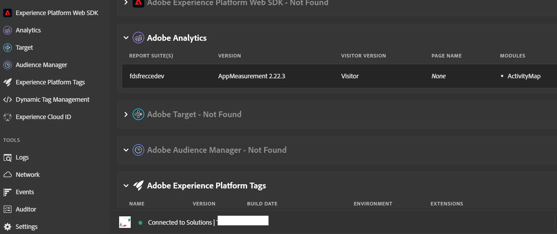Collapse the Adobe Experience Platform Tags section
This screenshot has height=234, width=557.
coord(126,186)
